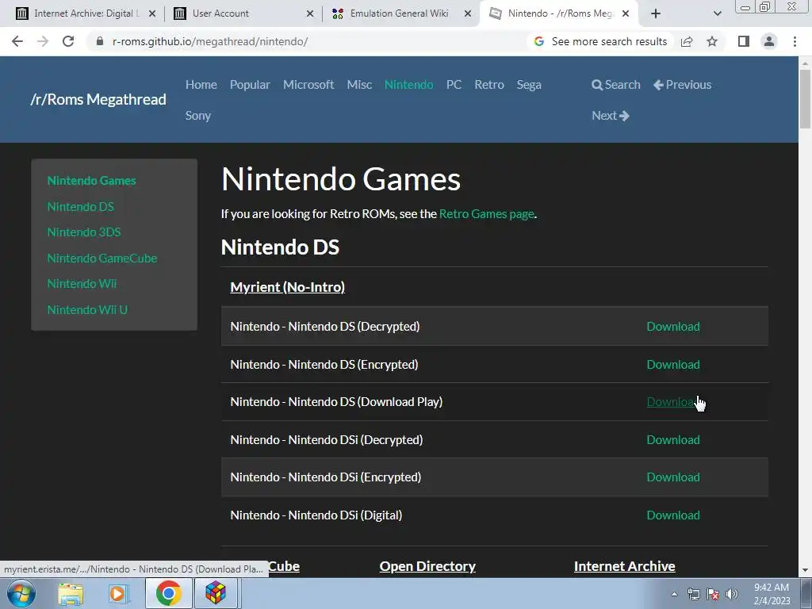Download Nintendo DS (Download Play)
The width and height of the screenshot is (812, 609).
pos(673,402)
